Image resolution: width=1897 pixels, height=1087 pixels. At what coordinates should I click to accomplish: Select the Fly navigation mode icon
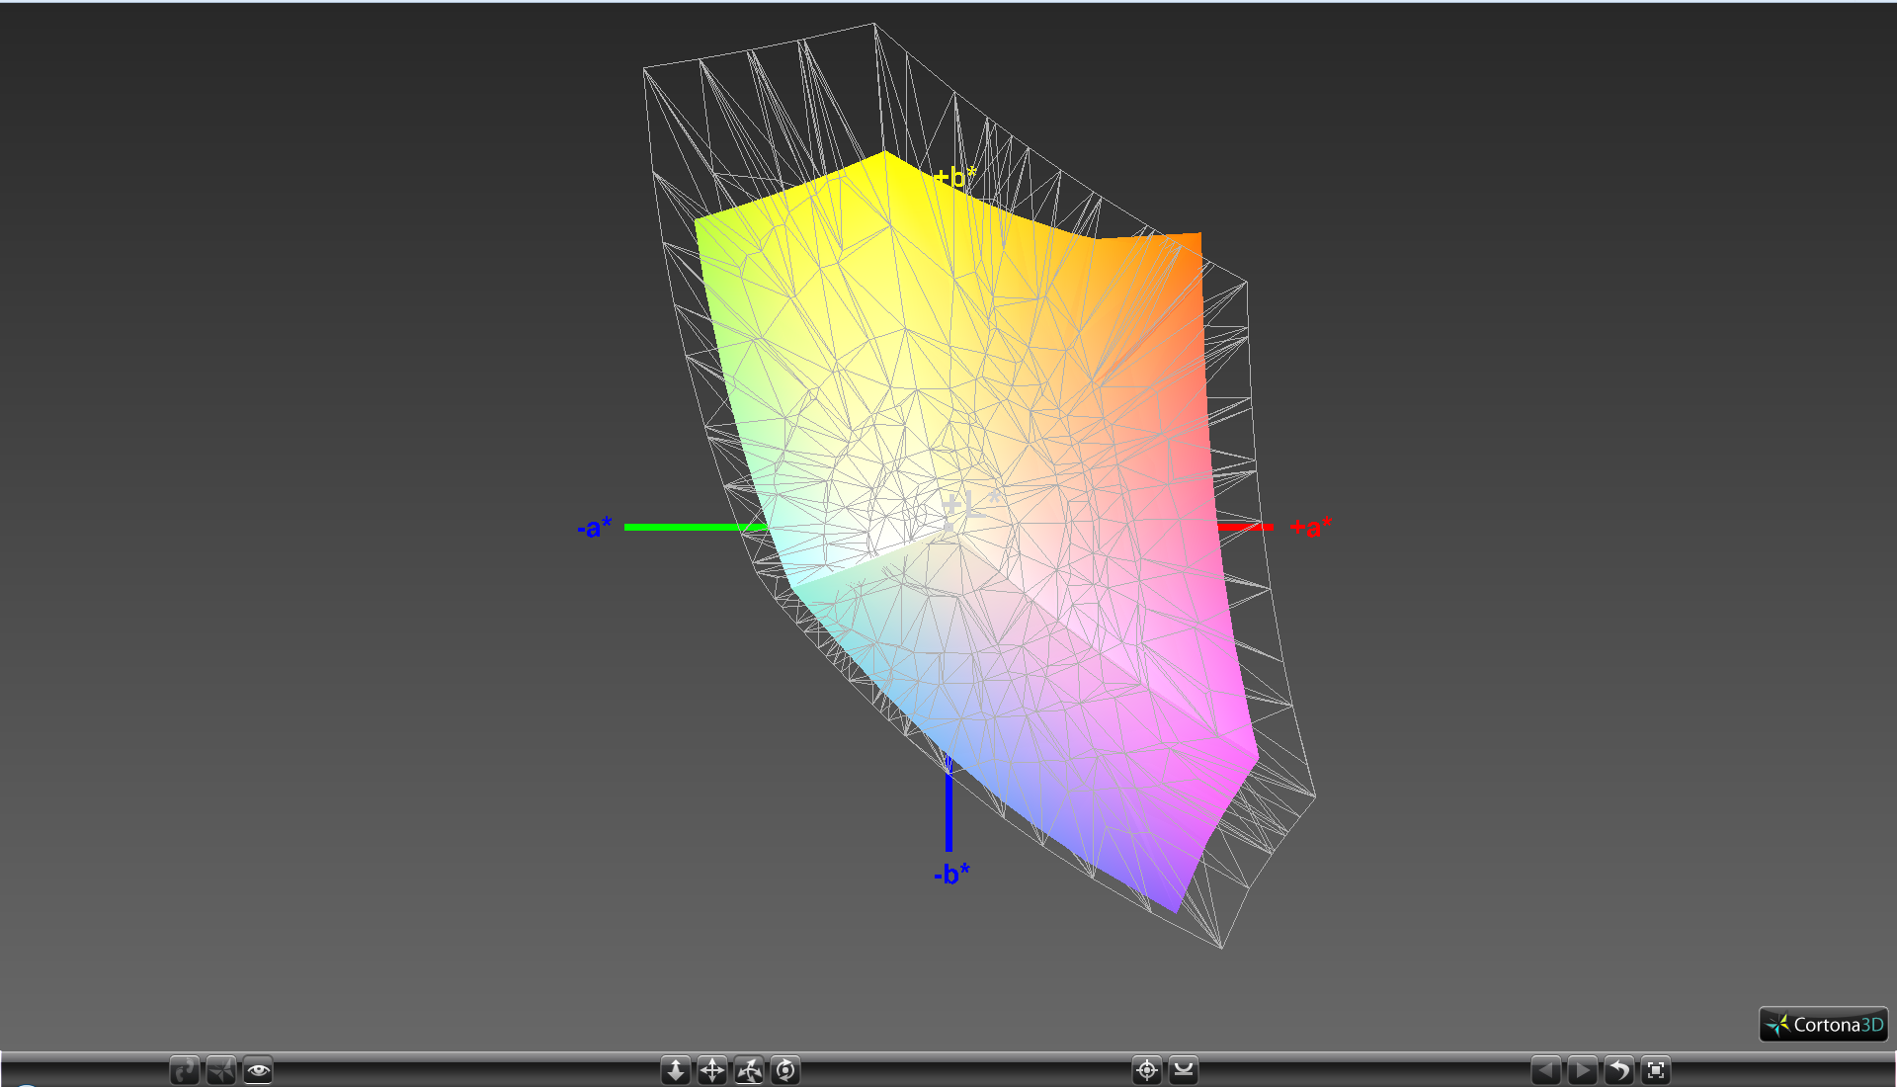tap(221, 1070)
